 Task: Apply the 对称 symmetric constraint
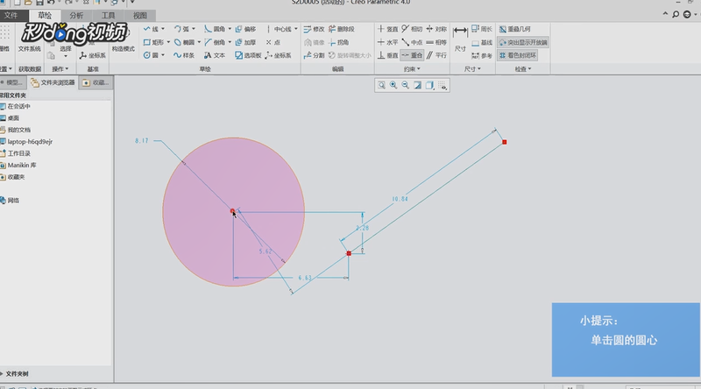(x=436, y=29)
